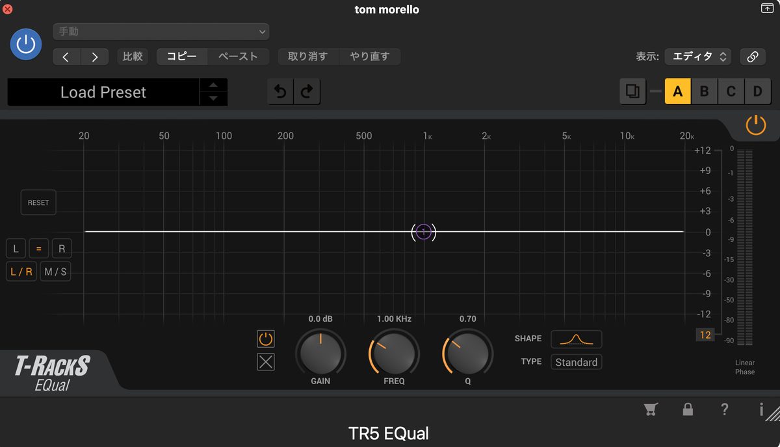780x447 pixels.
Task: Select the L channel button
Action: [x=16, y=248]
